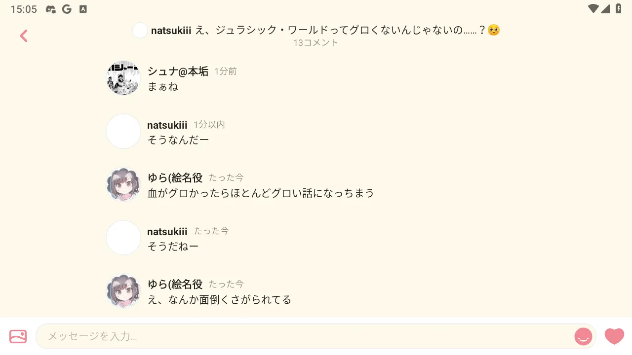This screenshot has height=355, width=632.
Task: Open シュナ@本垢 manga avatar
Action: tap(123, 78)
